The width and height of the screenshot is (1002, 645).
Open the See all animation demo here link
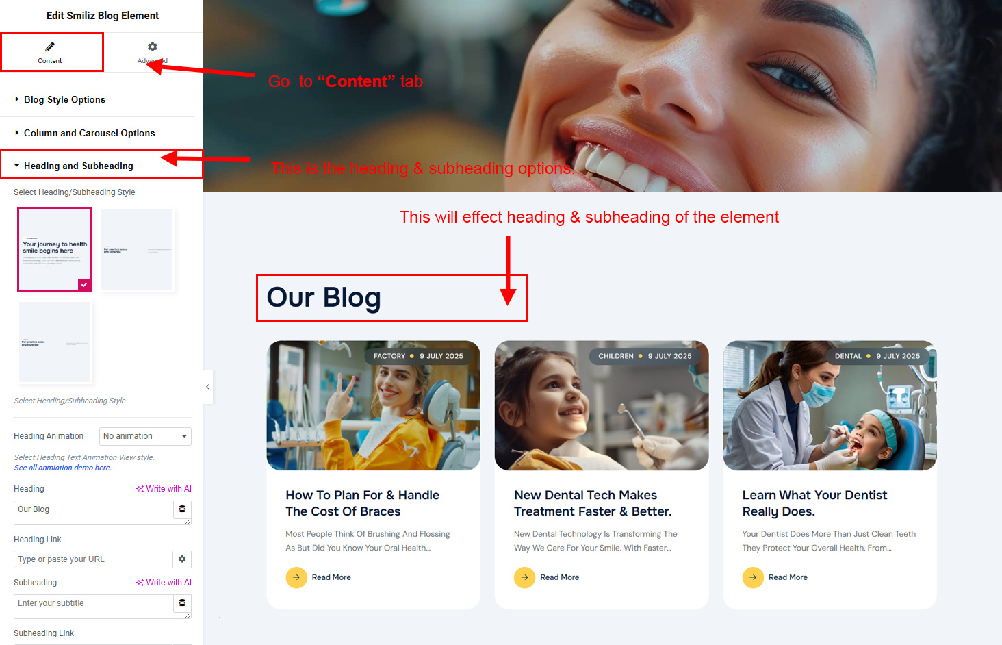(62, 468)
